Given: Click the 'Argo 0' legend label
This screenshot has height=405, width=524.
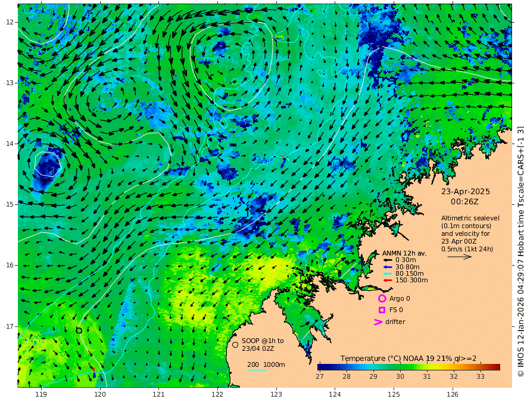Looking at the screenshot, I should pyautogui.click(x=400, y=298).
